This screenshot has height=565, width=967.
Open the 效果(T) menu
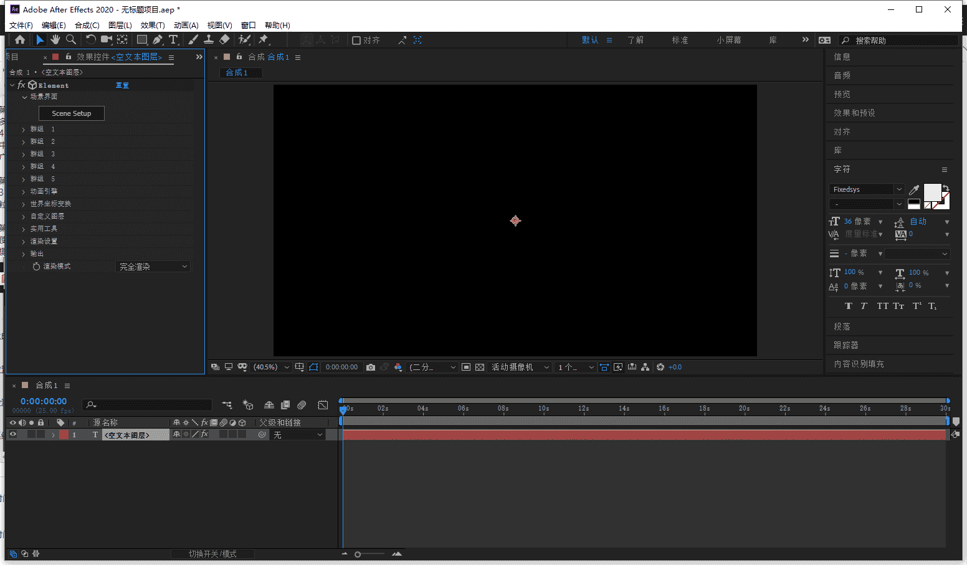click(152, 26)
